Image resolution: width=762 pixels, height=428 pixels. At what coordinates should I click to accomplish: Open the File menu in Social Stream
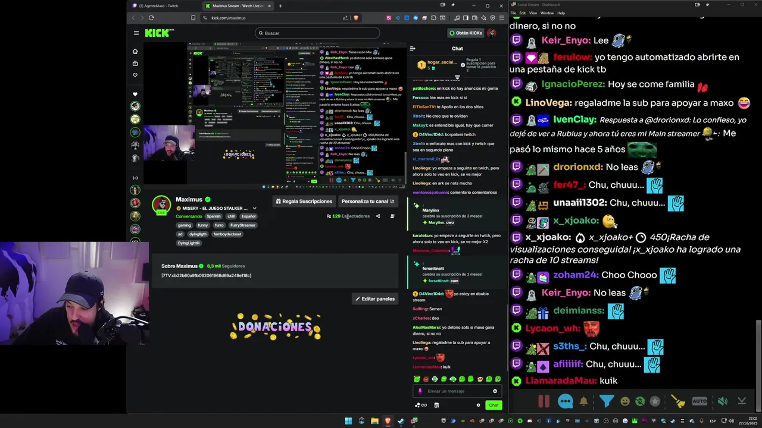click(x=513, y=13)
